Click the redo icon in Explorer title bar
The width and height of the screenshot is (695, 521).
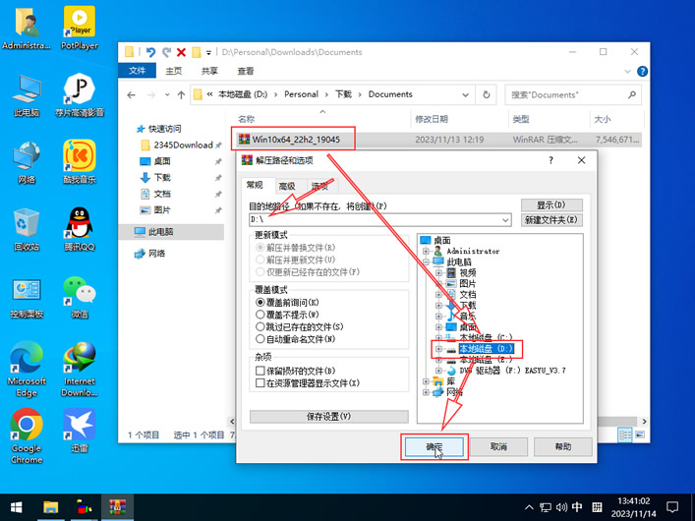click(x=166, y=52)
